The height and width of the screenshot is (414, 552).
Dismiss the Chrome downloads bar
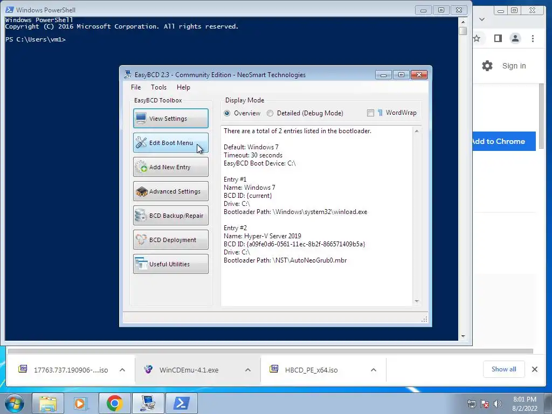(534, 369)
